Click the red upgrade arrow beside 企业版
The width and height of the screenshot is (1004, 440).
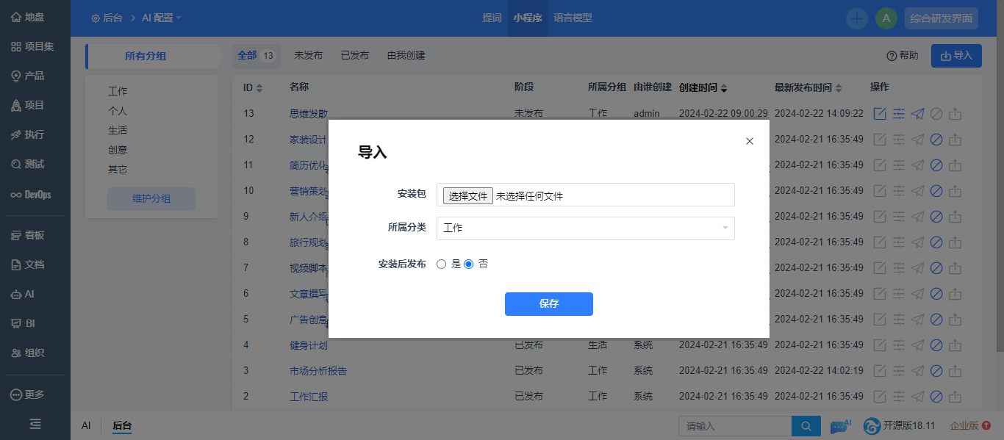pos(987,425)
